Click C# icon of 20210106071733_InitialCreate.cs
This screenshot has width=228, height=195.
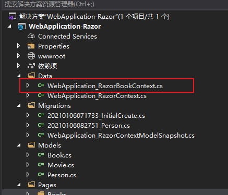(x=41, y=115)
